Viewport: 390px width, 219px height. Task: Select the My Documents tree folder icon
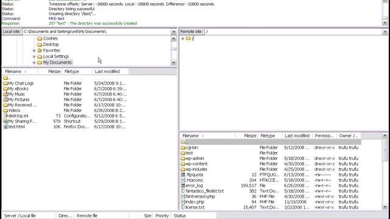point(40,63)
